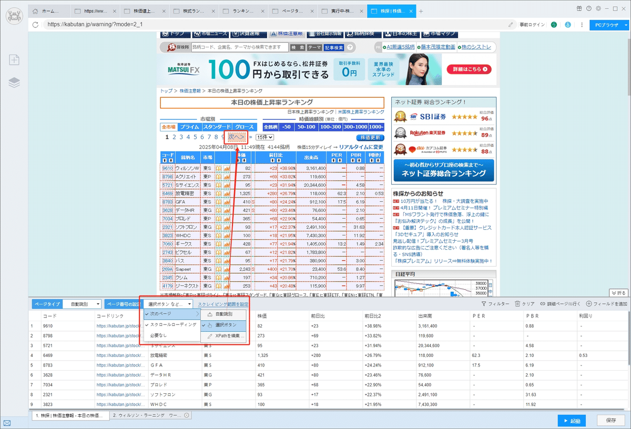This screenshot has height=429, width=631.
Task: Click stock code 9610 link in ranking
Action: 167,168
